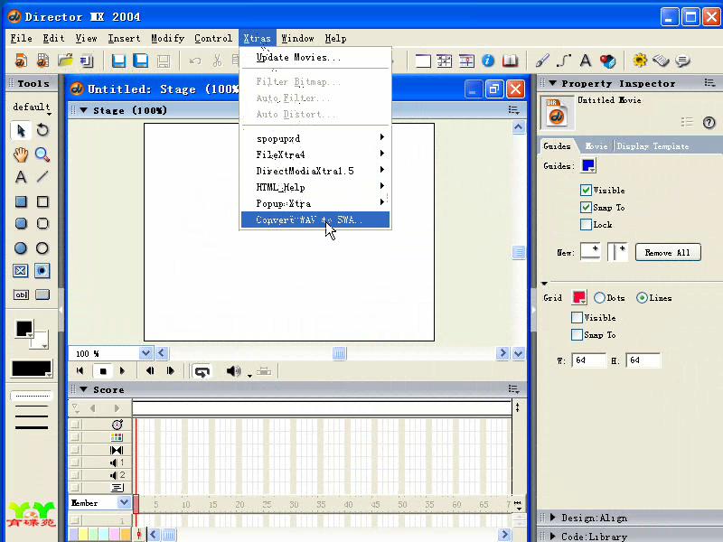
Task: Choose Update Movies from Xtras menu
Action: tap(315, 57)
